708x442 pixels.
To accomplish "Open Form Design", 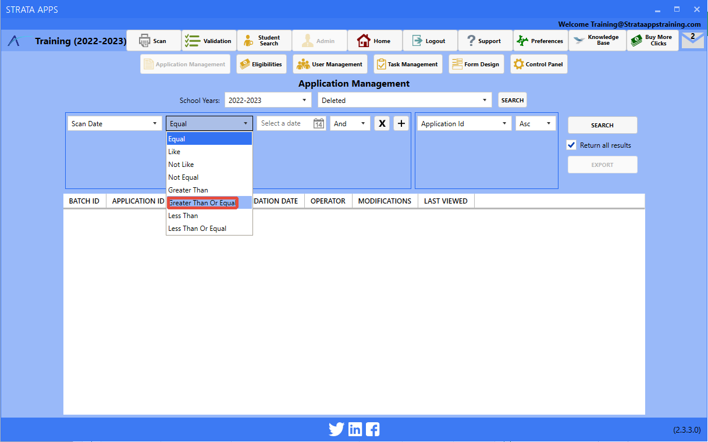I will (x=476, y=64).
